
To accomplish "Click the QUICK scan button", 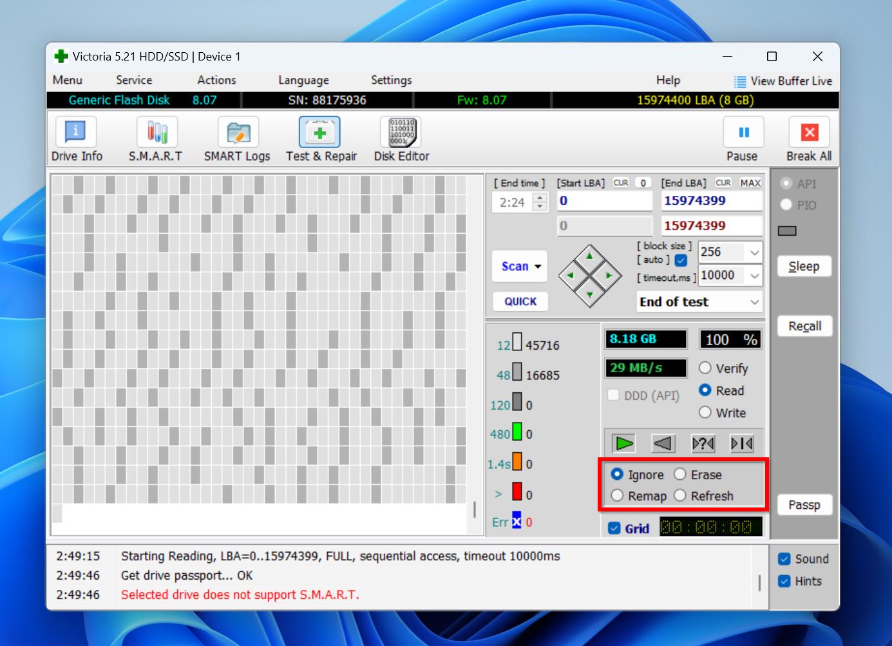I will coord(520,301).
